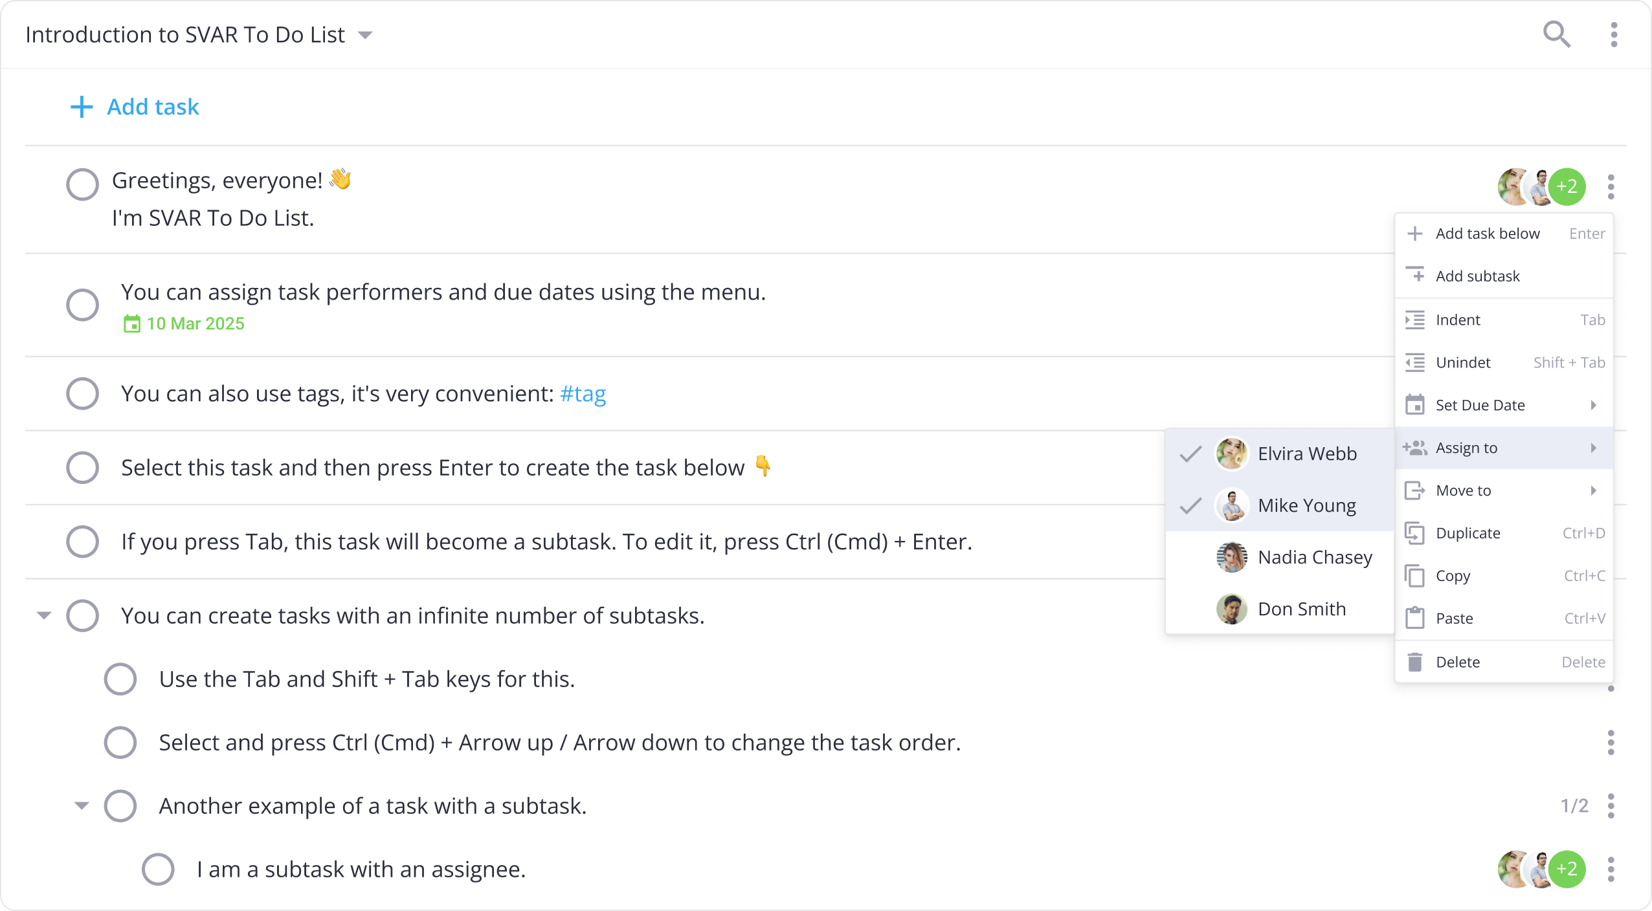
Task: Mark 'Greetings, everyone!' task as complete
Action: [x=83, y=184]
